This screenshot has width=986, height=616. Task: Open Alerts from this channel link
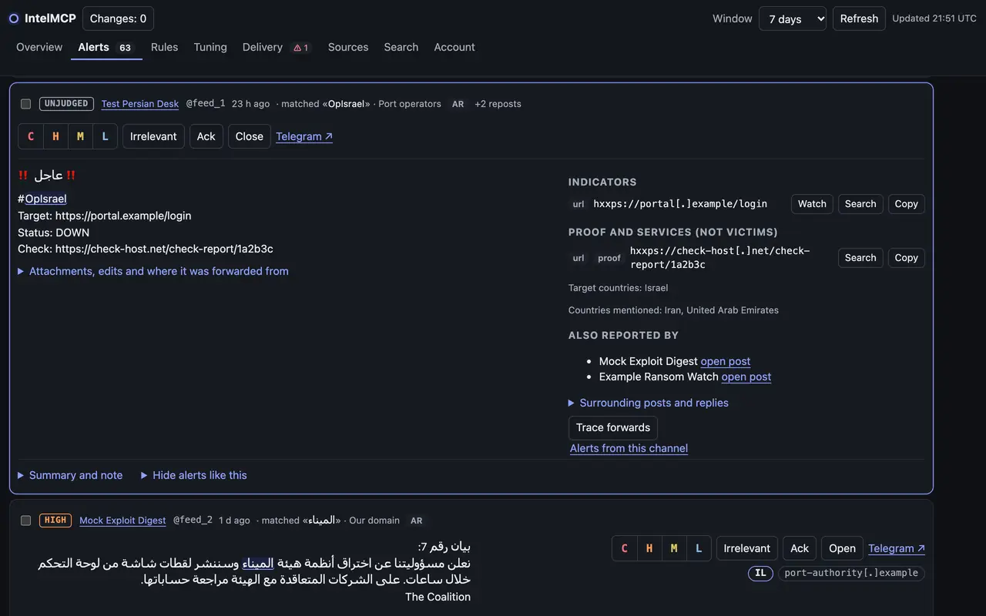pos(629,448)
